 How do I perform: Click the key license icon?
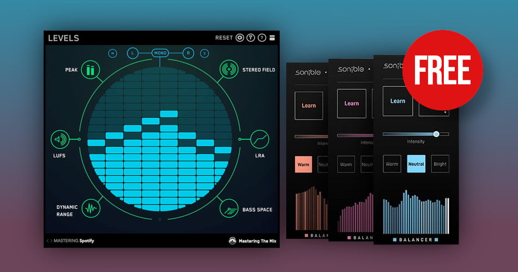[x=251, y=38]
